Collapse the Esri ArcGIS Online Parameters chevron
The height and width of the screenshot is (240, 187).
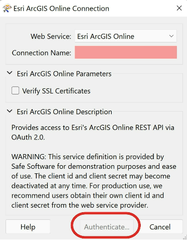(10, 73)
